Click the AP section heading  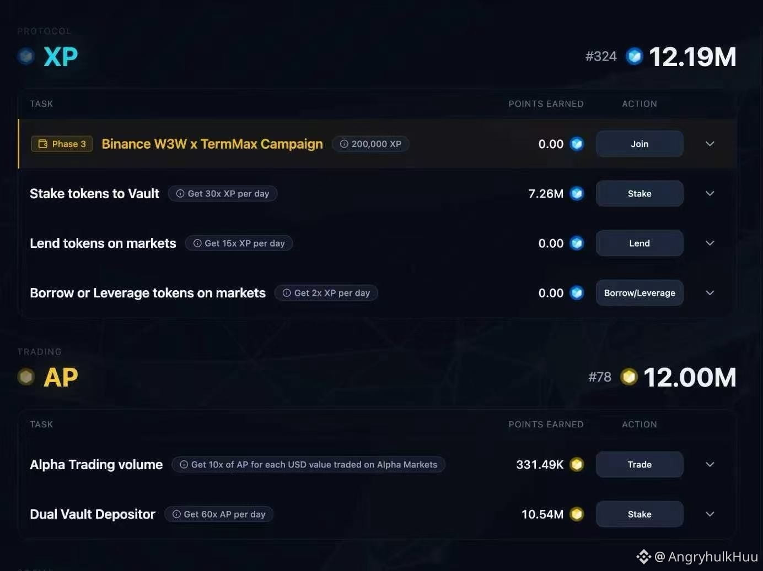coord(61,377)
